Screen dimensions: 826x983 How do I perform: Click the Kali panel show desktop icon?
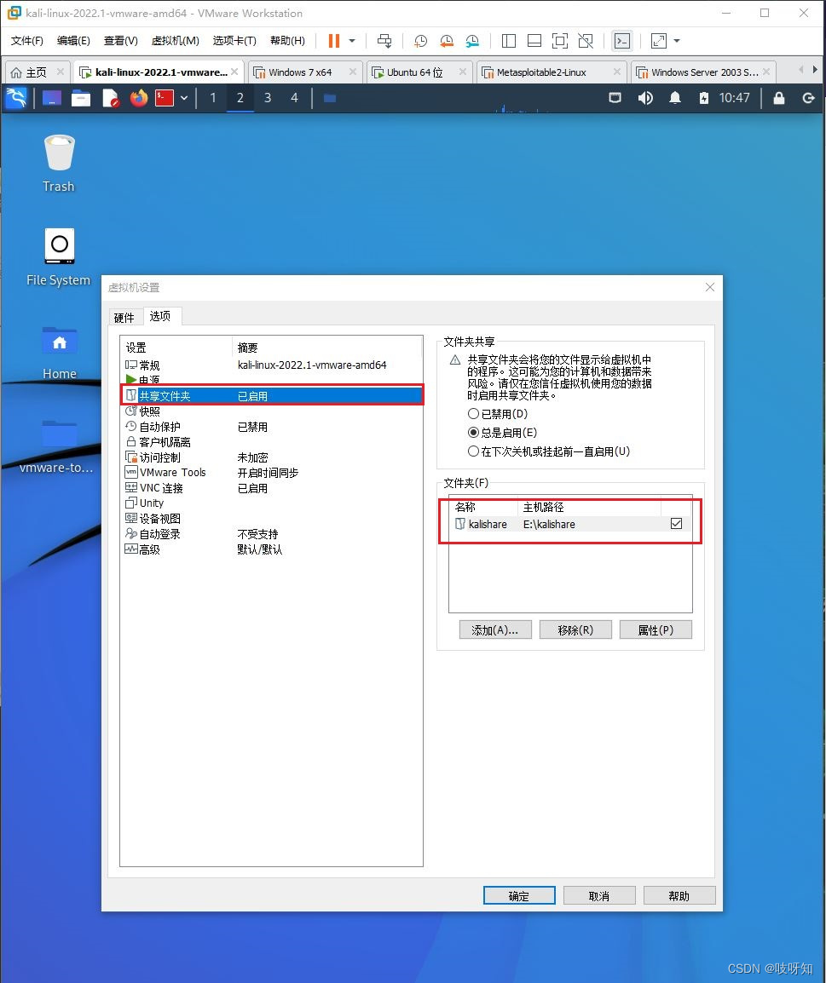pyautogui.click(x=51, y=98)
